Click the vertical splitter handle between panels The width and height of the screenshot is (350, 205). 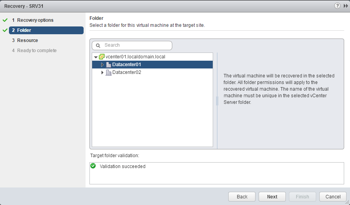[x=217, y=101]
